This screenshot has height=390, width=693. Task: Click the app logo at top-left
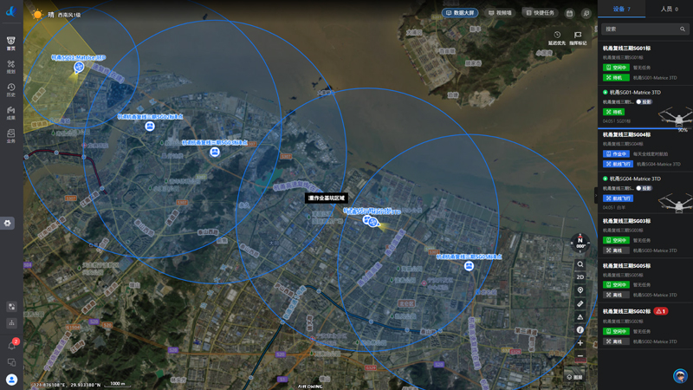[x=11, y=11]
